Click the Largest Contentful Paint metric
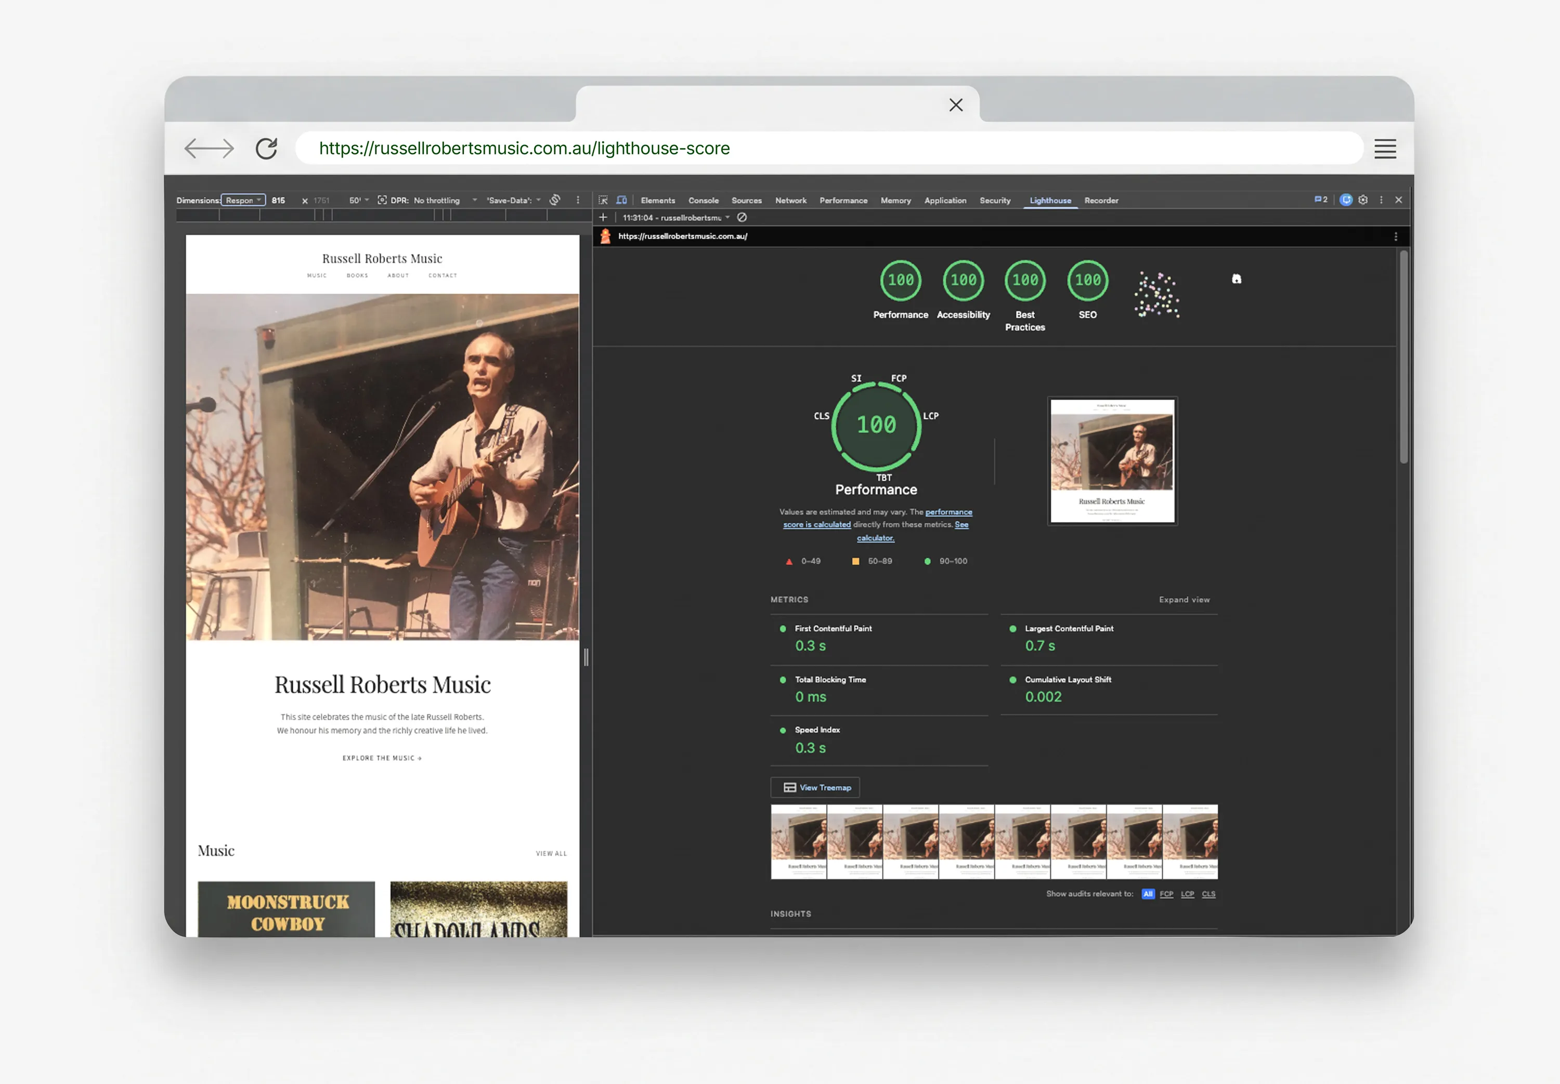The width and height of the screenshot is (1560, 1084). point(1109,639)
